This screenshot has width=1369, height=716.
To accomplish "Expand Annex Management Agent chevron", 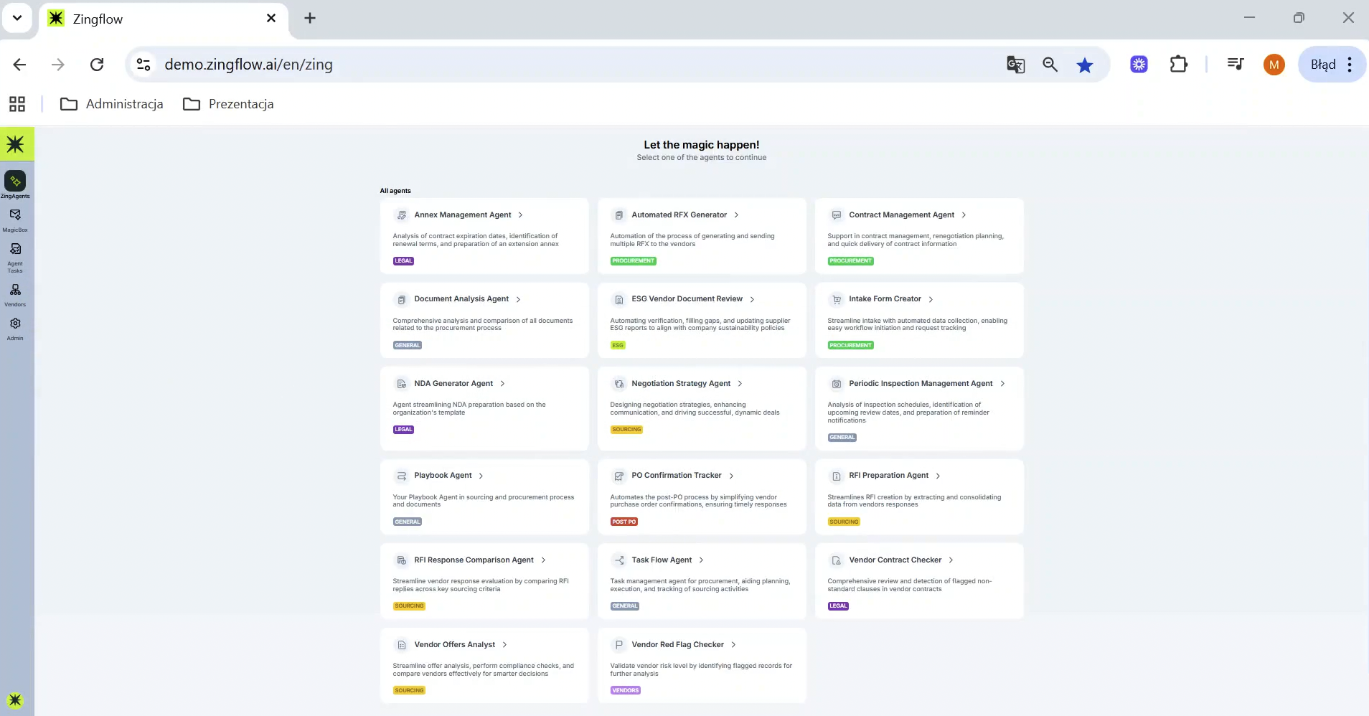I will pyautogui.click(x=521, y=215).
